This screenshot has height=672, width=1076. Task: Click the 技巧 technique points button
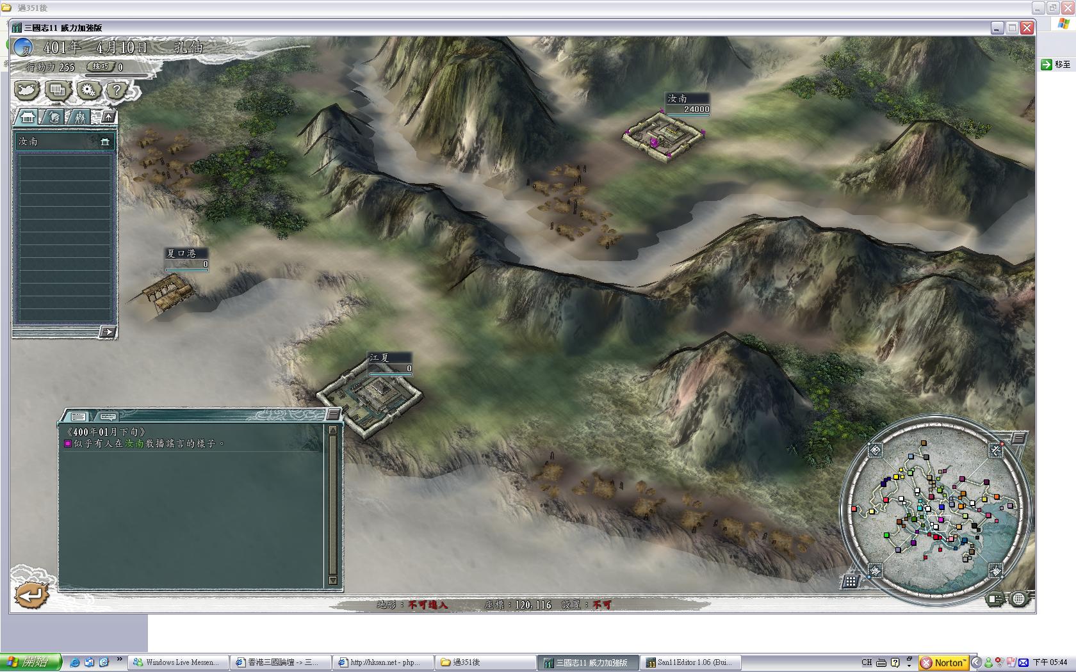pyautogui.click(x=101, y=67)
